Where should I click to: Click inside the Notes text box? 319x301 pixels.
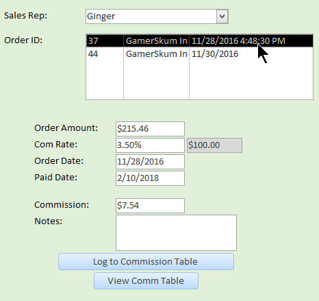tap(176, 232)
